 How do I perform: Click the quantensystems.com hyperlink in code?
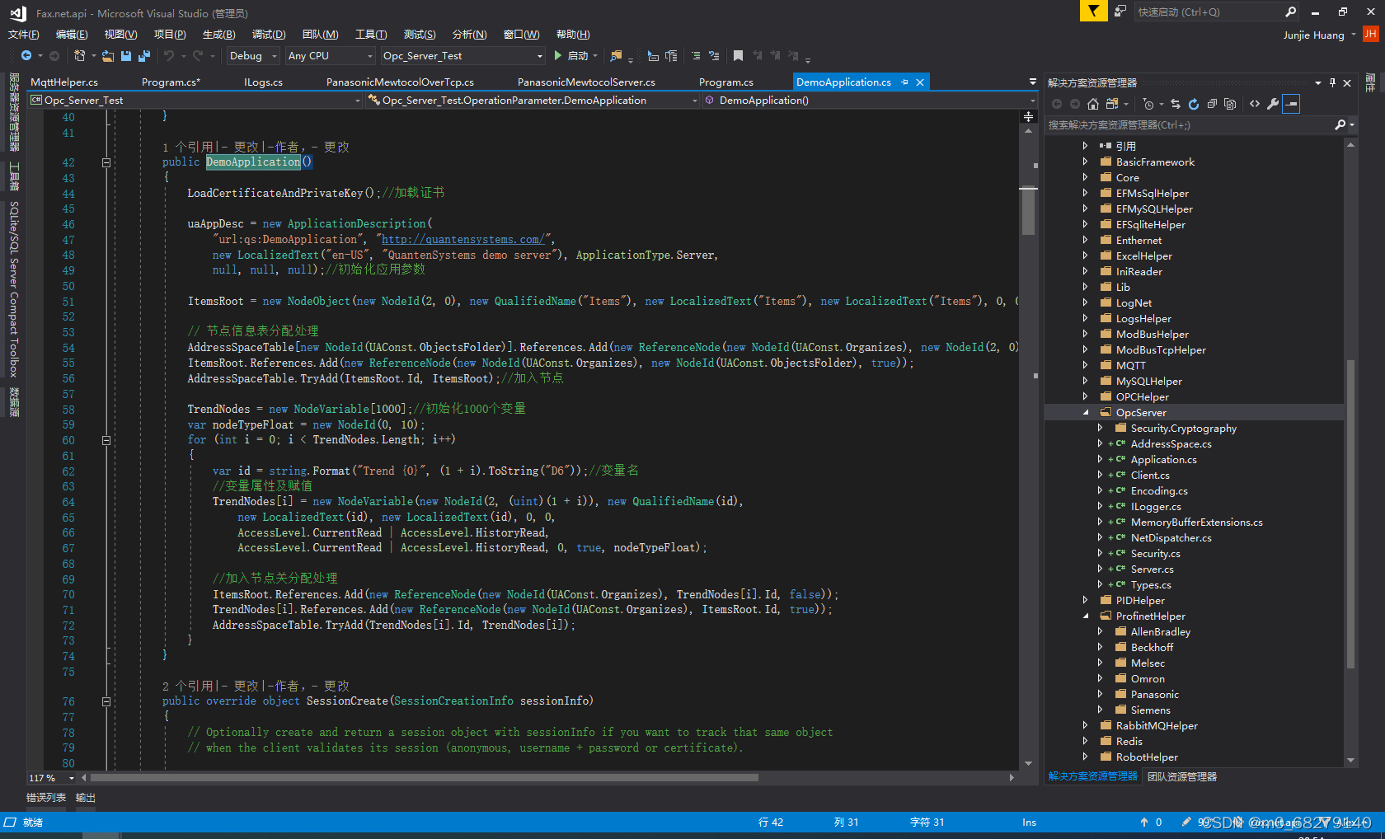click(x=462, y=240)
